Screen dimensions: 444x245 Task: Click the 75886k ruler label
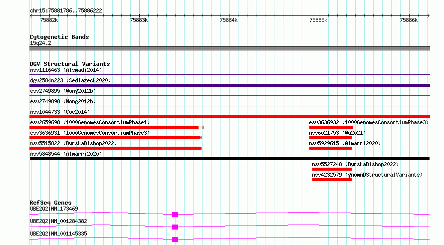pyautogui.click(x=409, y=20)
